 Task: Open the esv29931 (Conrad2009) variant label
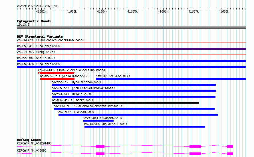point(76,112)
